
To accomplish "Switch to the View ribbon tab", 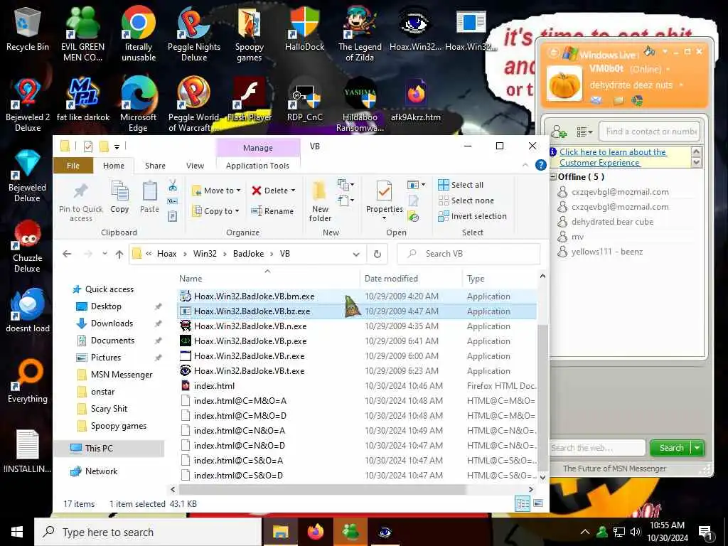I will tap(195, 166).
